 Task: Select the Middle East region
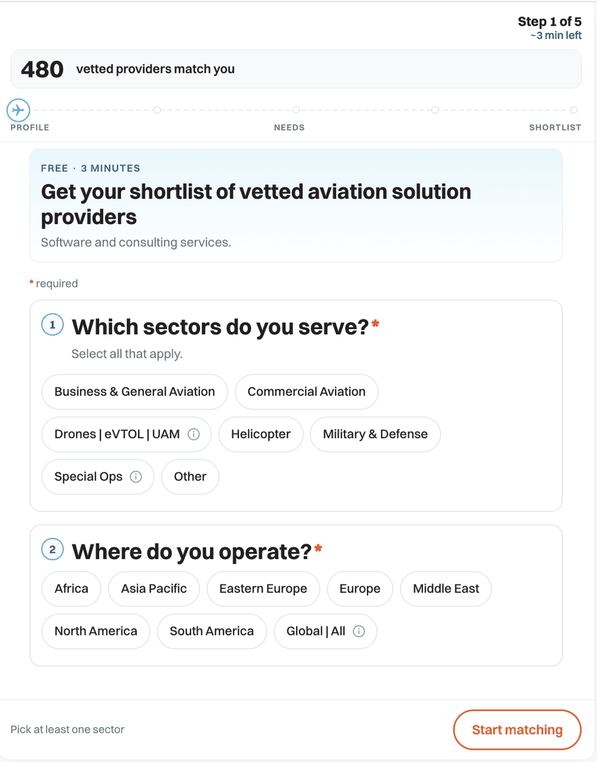446,589
